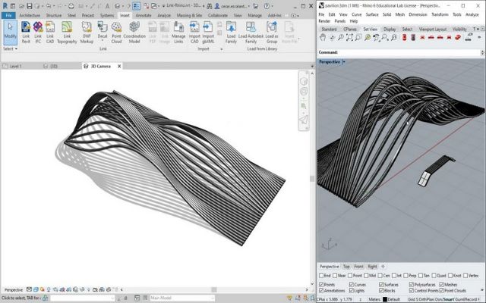Open the Rhino Surface menu

click(372, 14)
